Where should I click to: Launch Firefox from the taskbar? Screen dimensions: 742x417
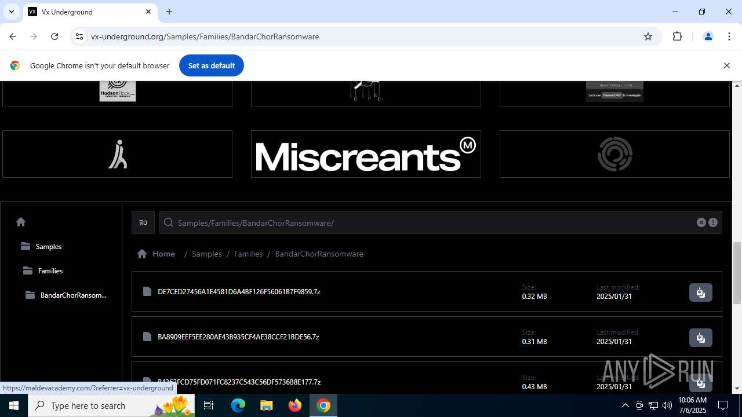coord(295,405)
